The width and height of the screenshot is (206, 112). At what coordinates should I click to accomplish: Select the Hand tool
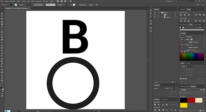(x=2, y=80)
